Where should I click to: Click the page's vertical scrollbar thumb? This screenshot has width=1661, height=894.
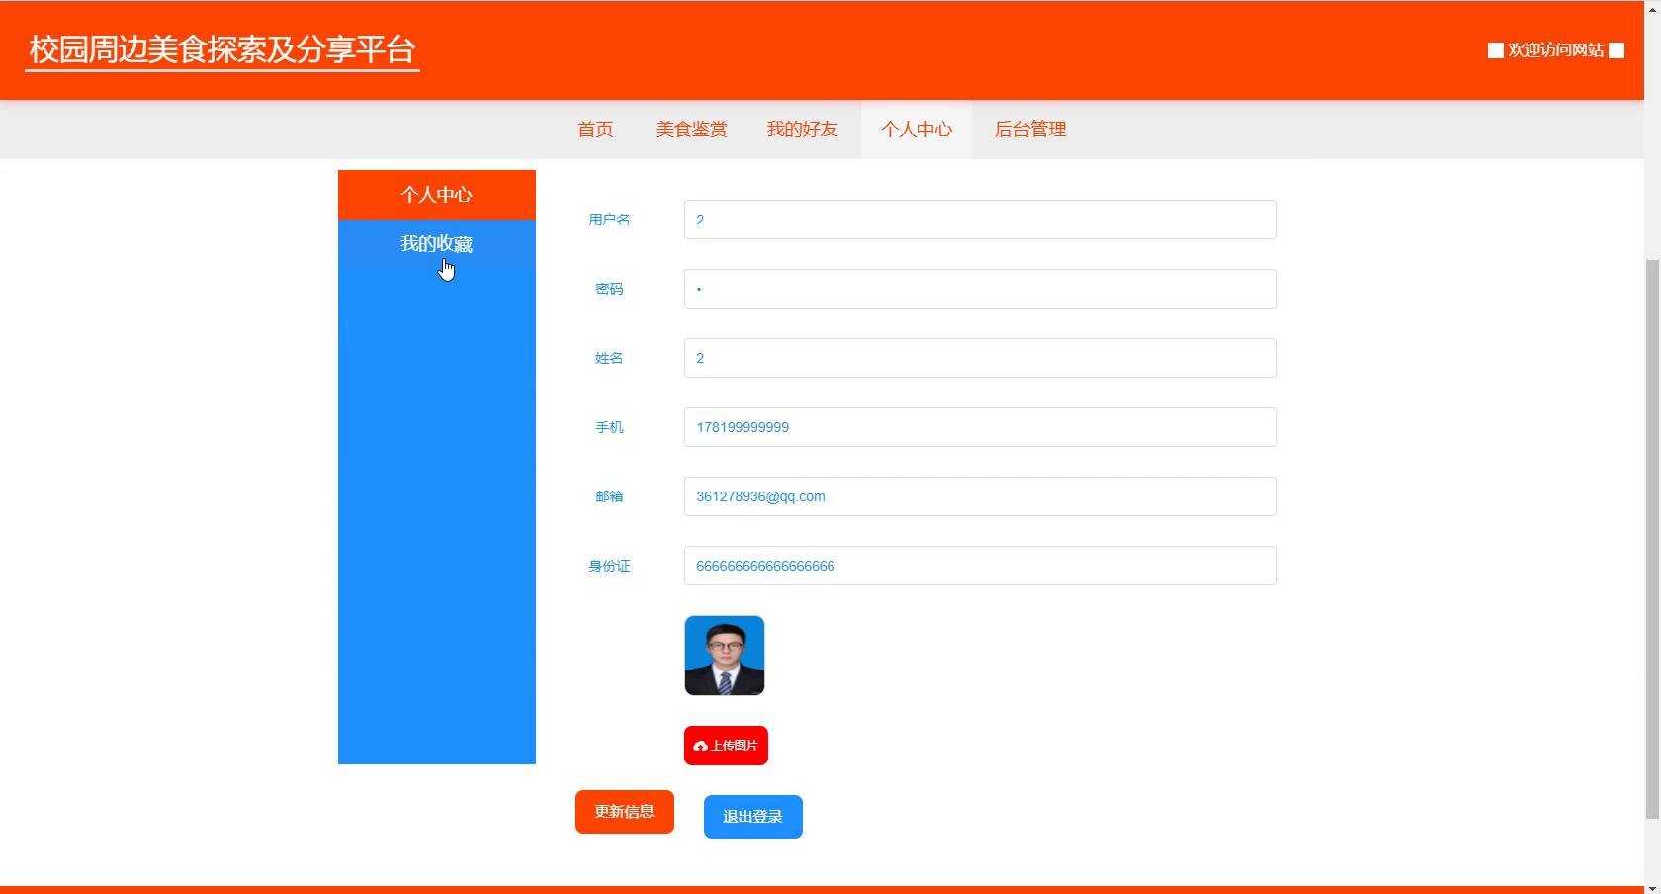click(1652, 539)
